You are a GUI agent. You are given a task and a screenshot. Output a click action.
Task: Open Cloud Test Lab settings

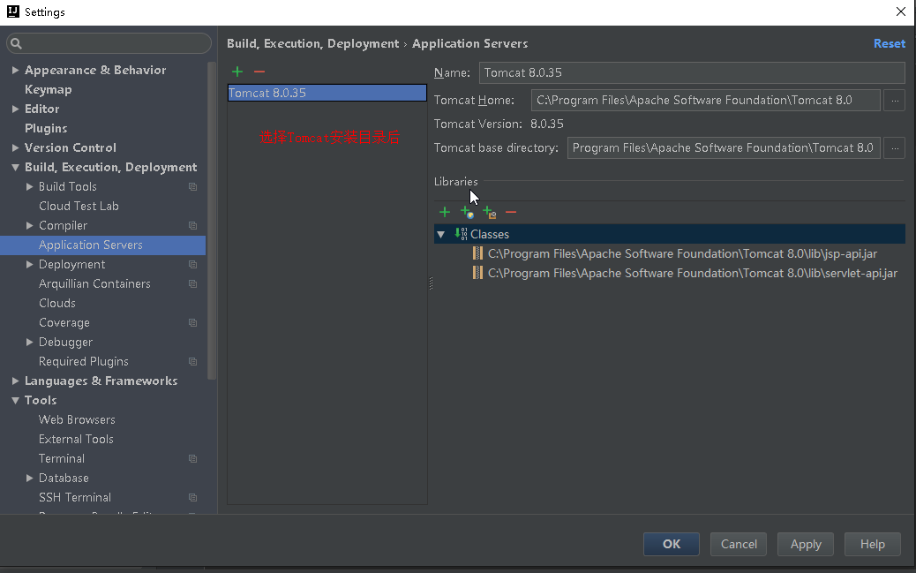[x=79, y=206]
